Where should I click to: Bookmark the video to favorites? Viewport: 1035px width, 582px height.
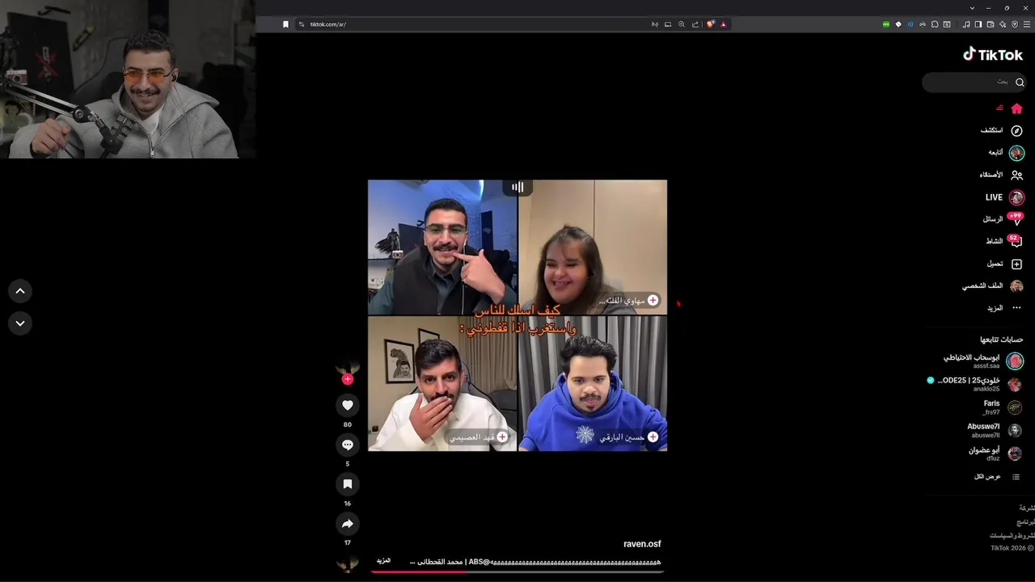[x=348, y=483]
